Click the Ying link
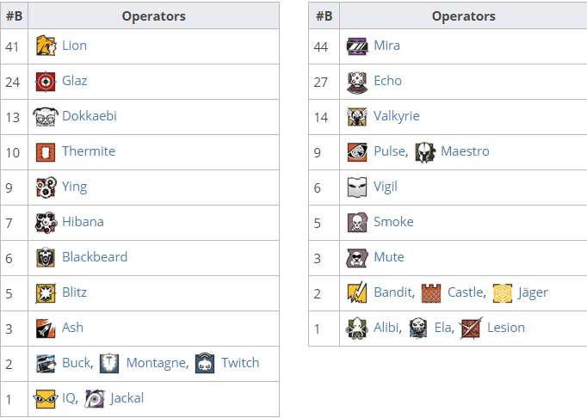Image resolution: width=587 pixels, height=418 pixels. (75, 187)
